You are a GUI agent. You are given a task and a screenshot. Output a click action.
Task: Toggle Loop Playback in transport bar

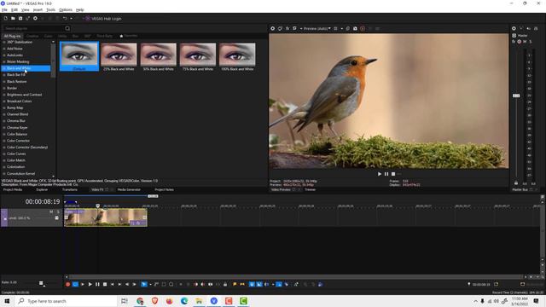point(75,284)
